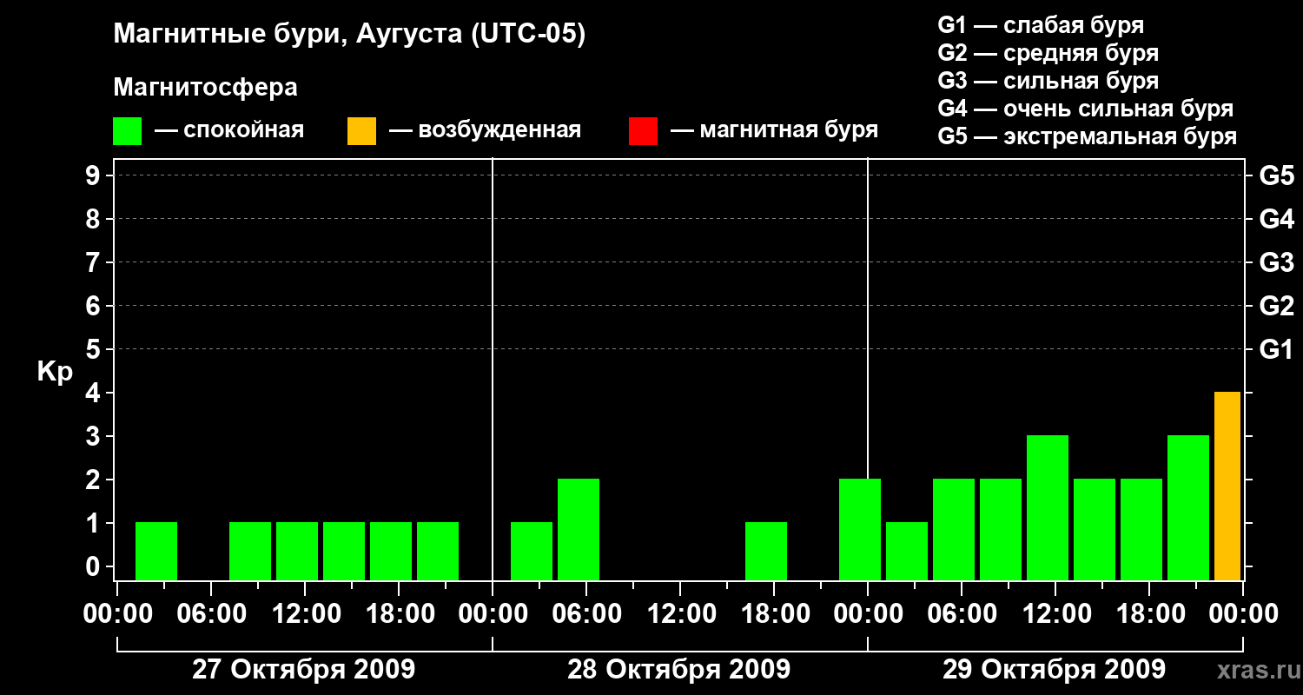
Task: Click 'G4 — очень сильная буря' legend line
Action: tap(1086, 109)
